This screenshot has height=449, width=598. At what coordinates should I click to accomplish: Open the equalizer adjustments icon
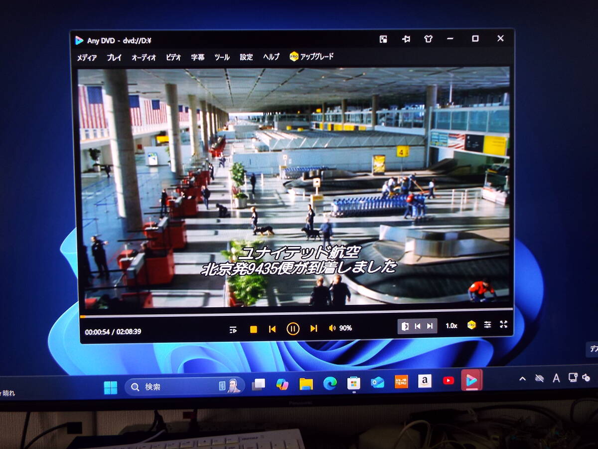click(x=487, y=324)
